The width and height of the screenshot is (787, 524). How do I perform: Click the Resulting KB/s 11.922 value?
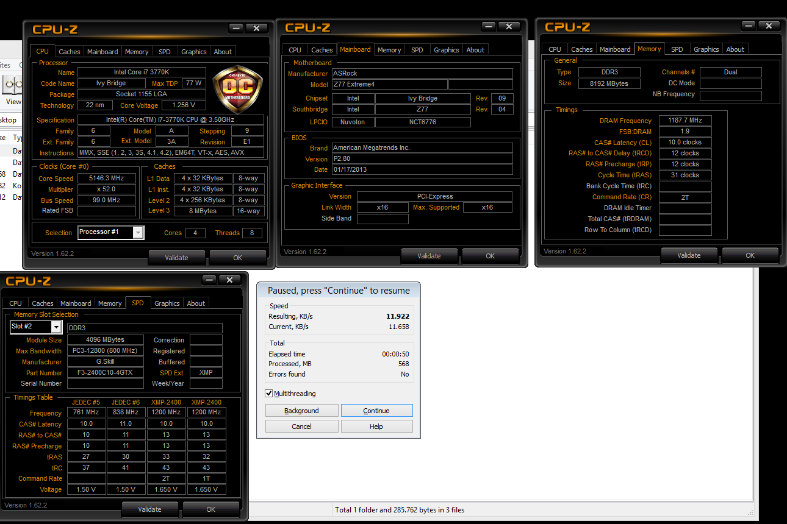(398, 316)
